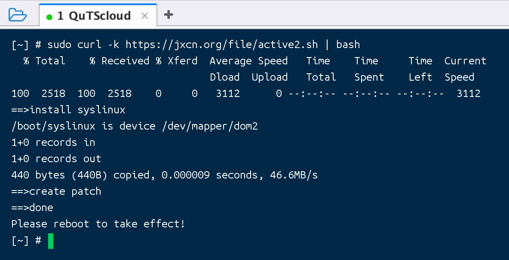The height and width of the screenshot is (260, 509).
Task: Click the 'sudo curl' text in first command
Action: click(74, 45)
